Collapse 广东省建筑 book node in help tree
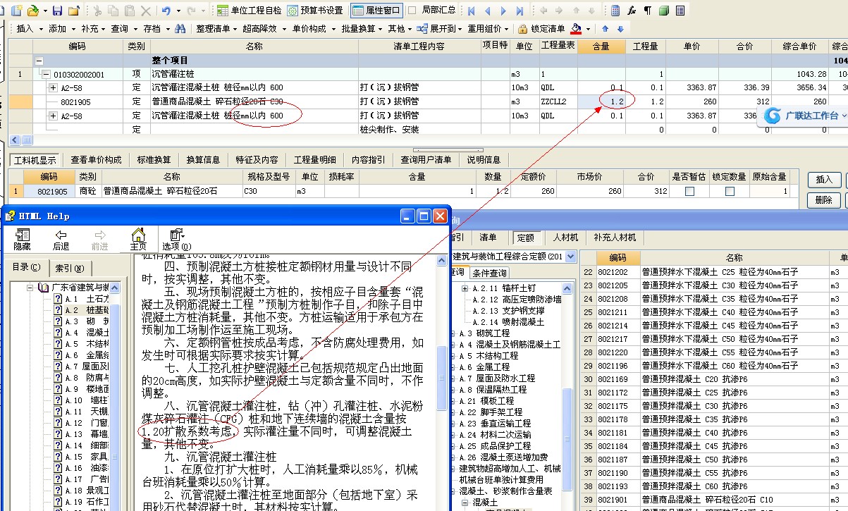The height and width of the screenshot is (511, 848). click(31, 288)
